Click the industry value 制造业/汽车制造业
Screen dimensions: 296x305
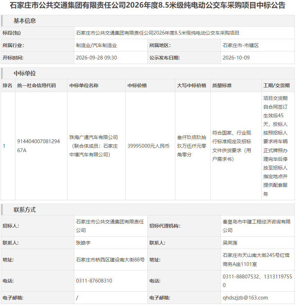click(96, 45)
